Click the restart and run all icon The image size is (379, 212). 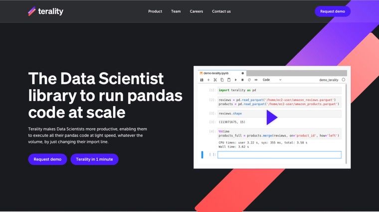(x=256, y=80)
